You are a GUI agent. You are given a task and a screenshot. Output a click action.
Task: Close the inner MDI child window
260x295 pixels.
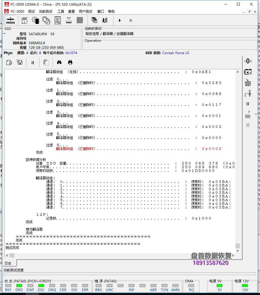point(255,12)
